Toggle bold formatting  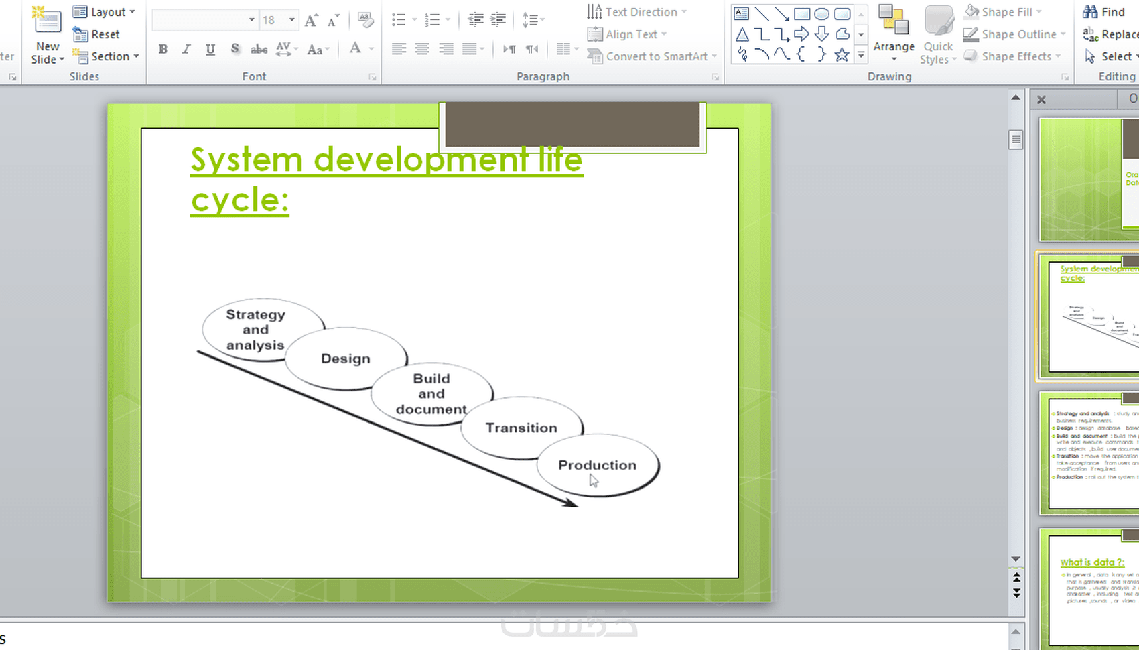tap(163, 49)
